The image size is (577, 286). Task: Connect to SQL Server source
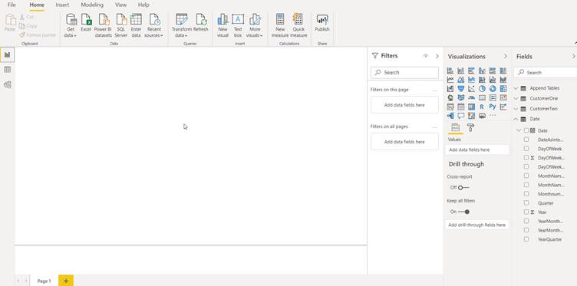pyautogui.click(x=120, y=25)
